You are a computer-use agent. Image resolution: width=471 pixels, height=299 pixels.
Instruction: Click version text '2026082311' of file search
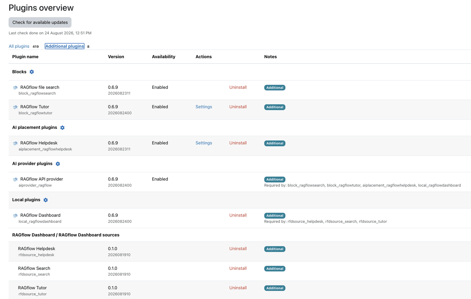119,93
